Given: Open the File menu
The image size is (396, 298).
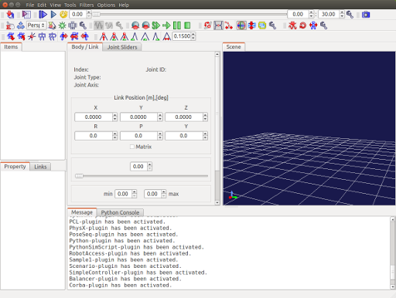Looking at the screenshot, I should point(30,5).
